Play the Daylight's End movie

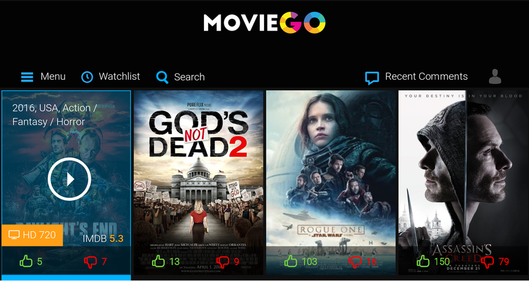(69, 179)
